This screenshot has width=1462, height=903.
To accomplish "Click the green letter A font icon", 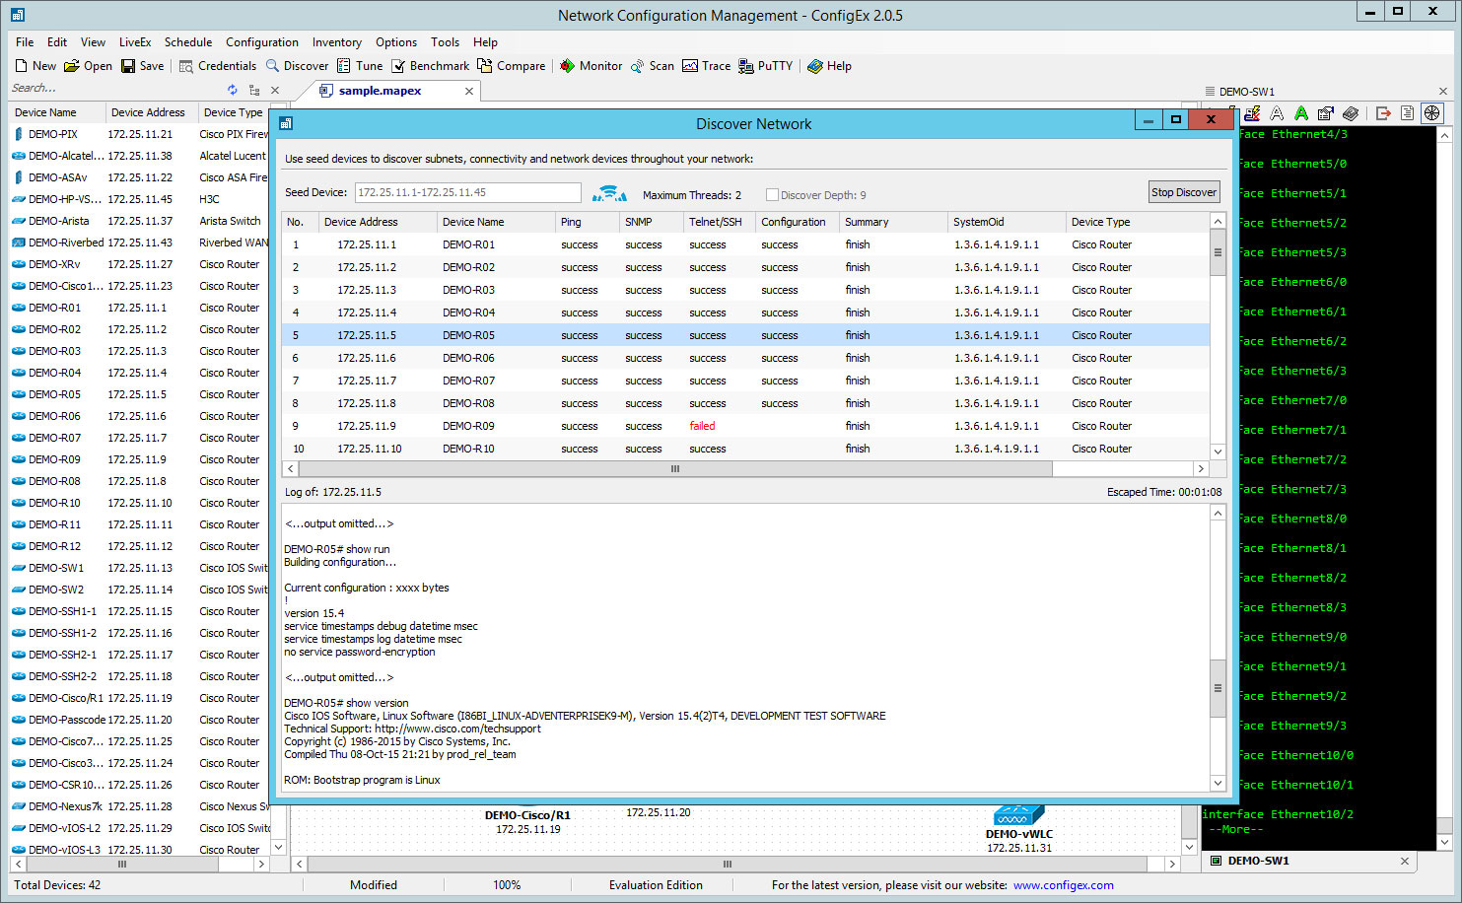I will 1301,113.
